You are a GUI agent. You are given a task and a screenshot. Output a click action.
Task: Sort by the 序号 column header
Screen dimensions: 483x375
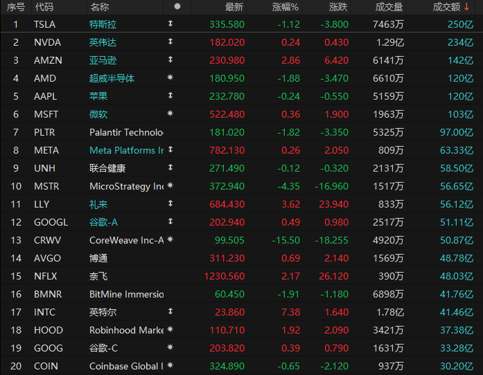[16, 7]
